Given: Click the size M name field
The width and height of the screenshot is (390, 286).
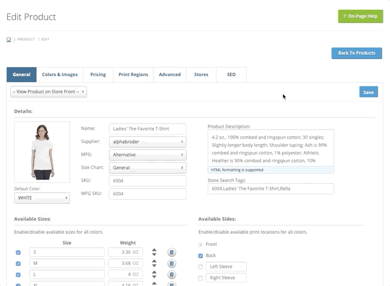Looking at the screenshot, I should (x=67, y=263).
